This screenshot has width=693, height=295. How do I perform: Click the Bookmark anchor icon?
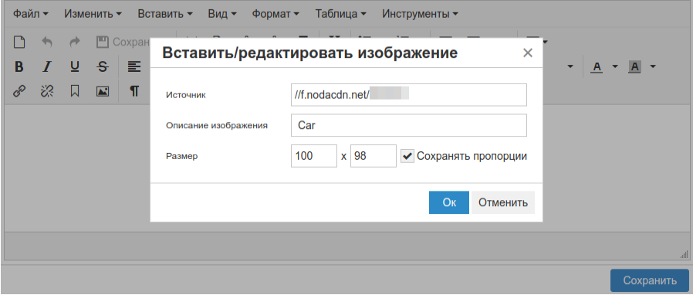[75, 91]
